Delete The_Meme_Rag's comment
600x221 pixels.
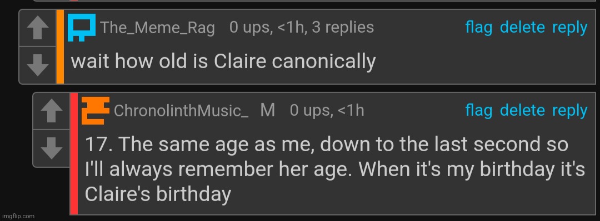(522, 28)
